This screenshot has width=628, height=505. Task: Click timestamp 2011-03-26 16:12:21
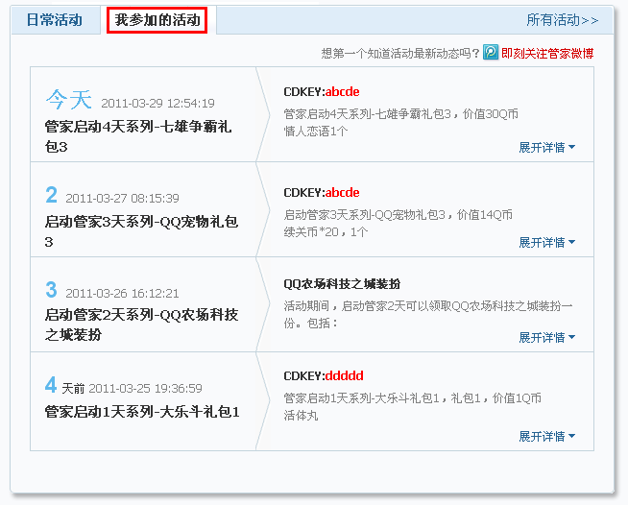point(122,293)
